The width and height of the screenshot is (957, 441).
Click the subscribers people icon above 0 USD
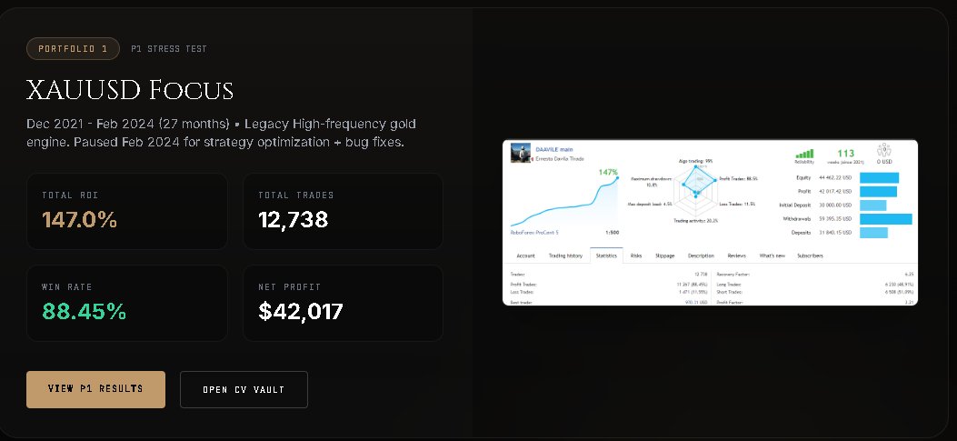tap(883, 150)
